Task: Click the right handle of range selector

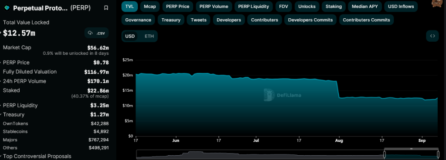Action: point(438,154)
